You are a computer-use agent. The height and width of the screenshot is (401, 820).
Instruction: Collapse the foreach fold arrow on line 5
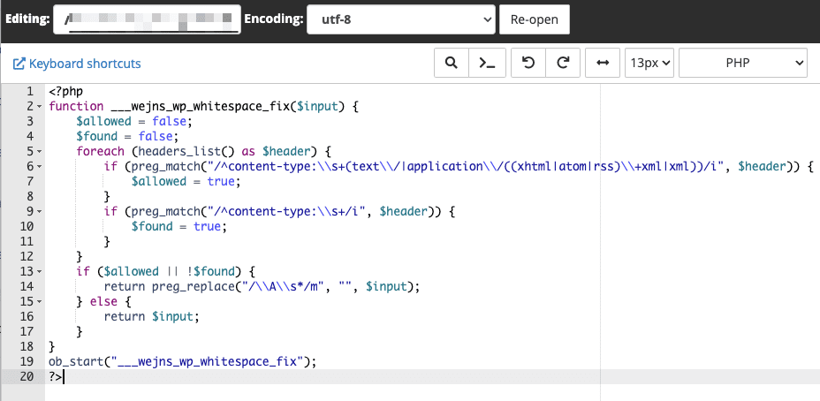tap(39, 151)
